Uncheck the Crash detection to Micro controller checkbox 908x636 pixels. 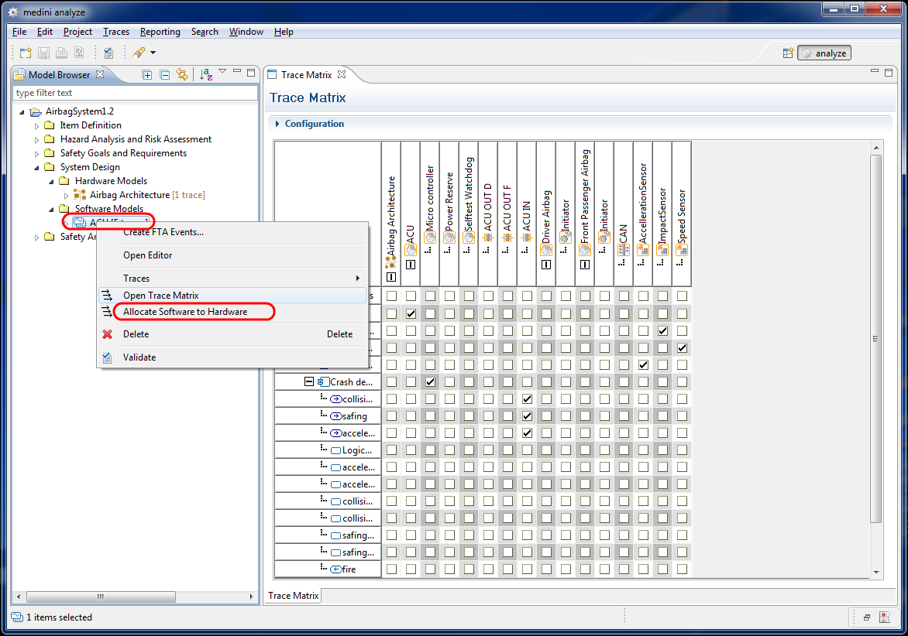coord(430,382)
